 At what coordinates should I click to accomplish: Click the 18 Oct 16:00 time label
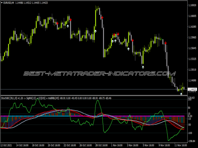click(x=38, y=145)
